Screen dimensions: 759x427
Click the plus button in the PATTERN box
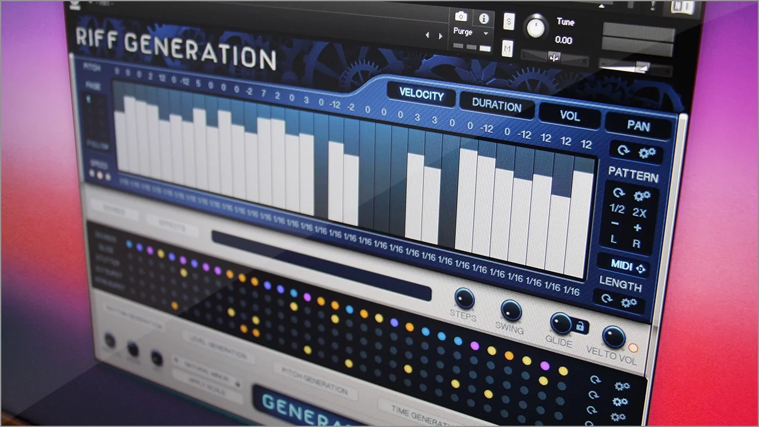pyautogui.click(x=637, y=228)
